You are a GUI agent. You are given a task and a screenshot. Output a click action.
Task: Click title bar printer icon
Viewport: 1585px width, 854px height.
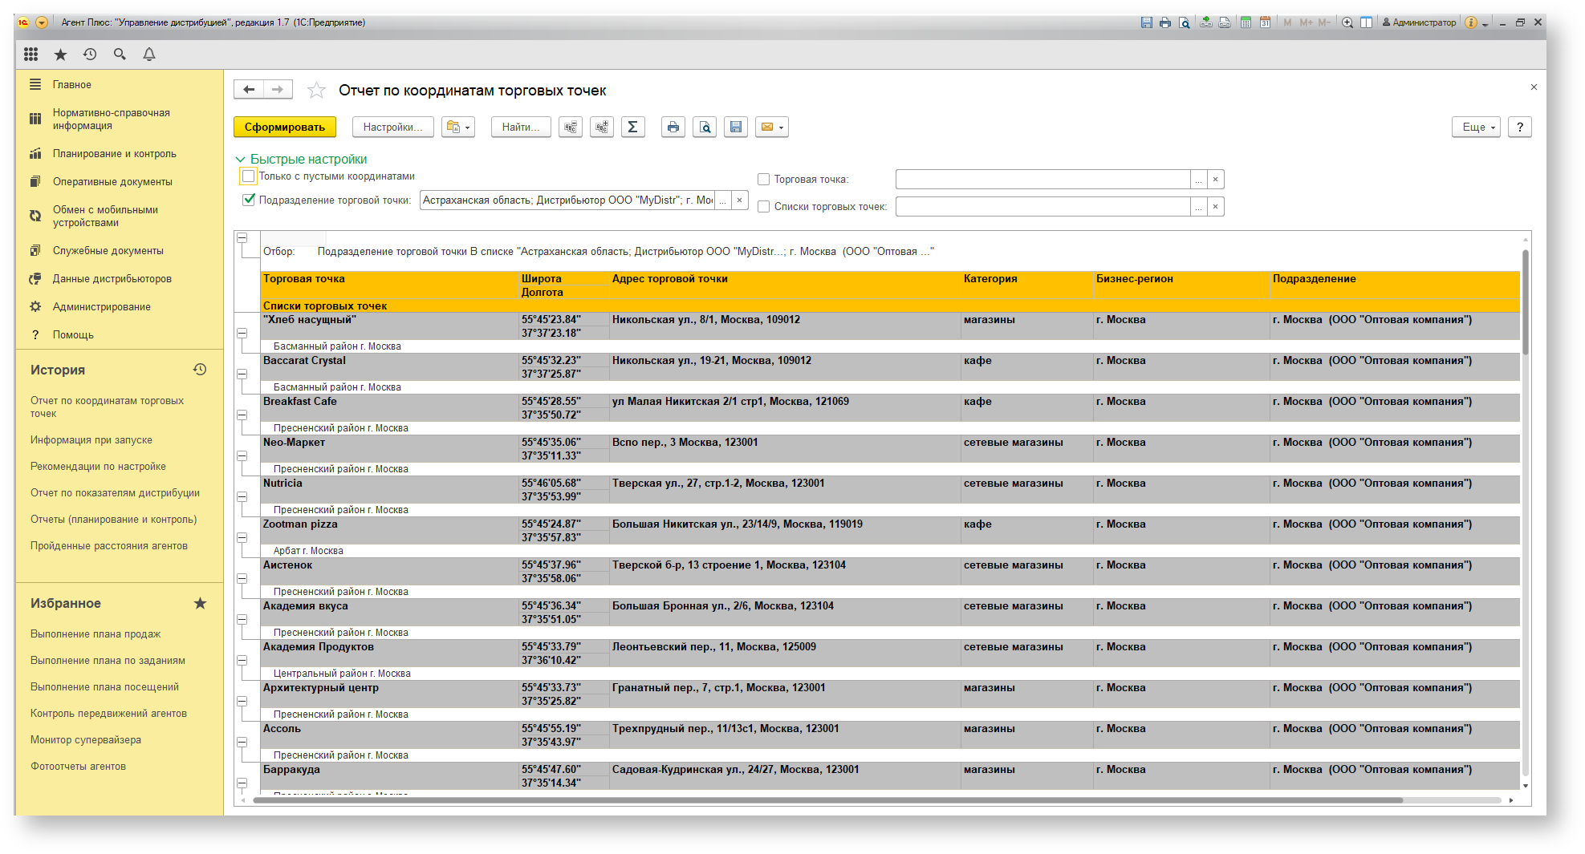click(x=1165, y=22)
